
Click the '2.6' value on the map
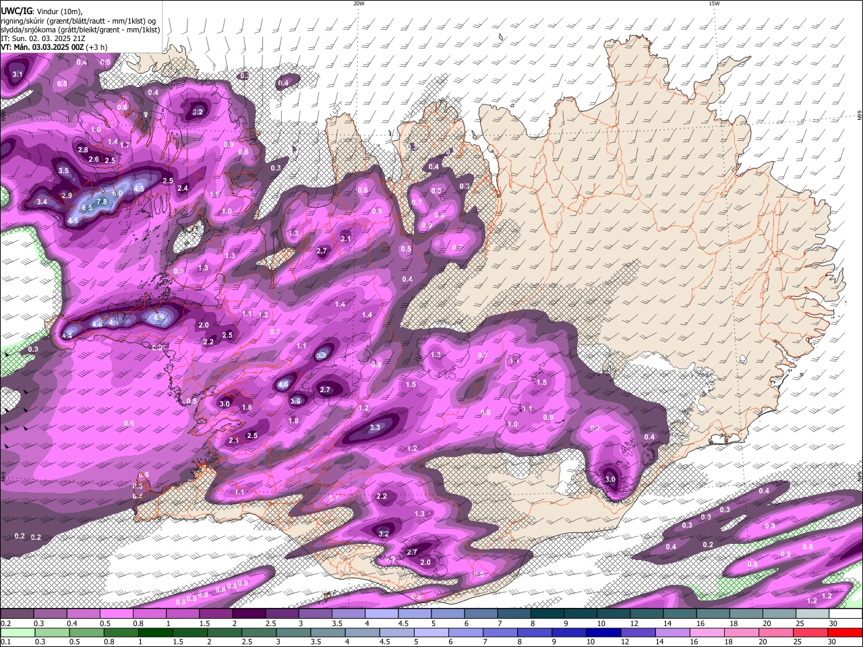tap(94, 160)
